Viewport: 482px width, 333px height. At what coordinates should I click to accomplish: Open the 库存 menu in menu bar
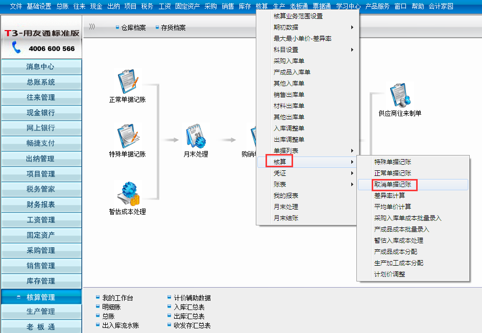click(245, 6)
